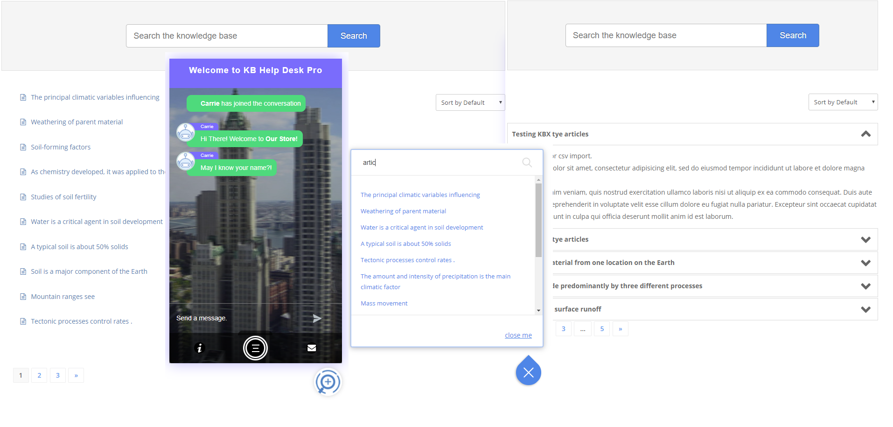Viewport: 893px width, 427px height.
Task: Open Weathering of parent material in left list
Action: 77,122
